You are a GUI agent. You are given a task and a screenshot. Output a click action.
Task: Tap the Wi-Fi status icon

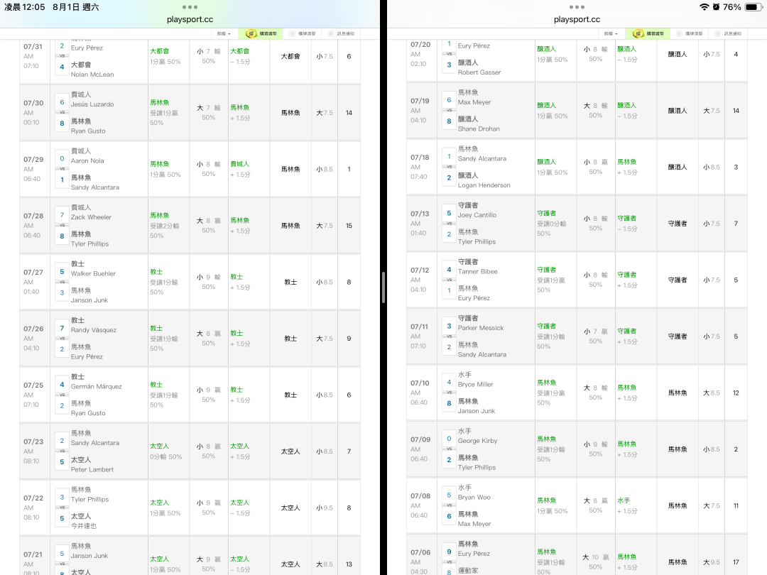tap(705, 7)
